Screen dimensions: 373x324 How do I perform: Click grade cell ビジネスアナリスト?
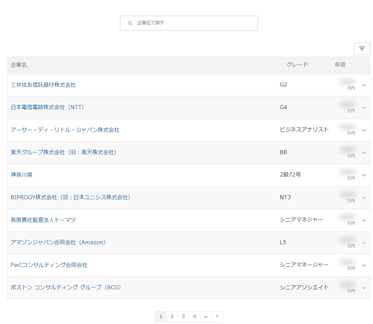(x=304, y=129)
